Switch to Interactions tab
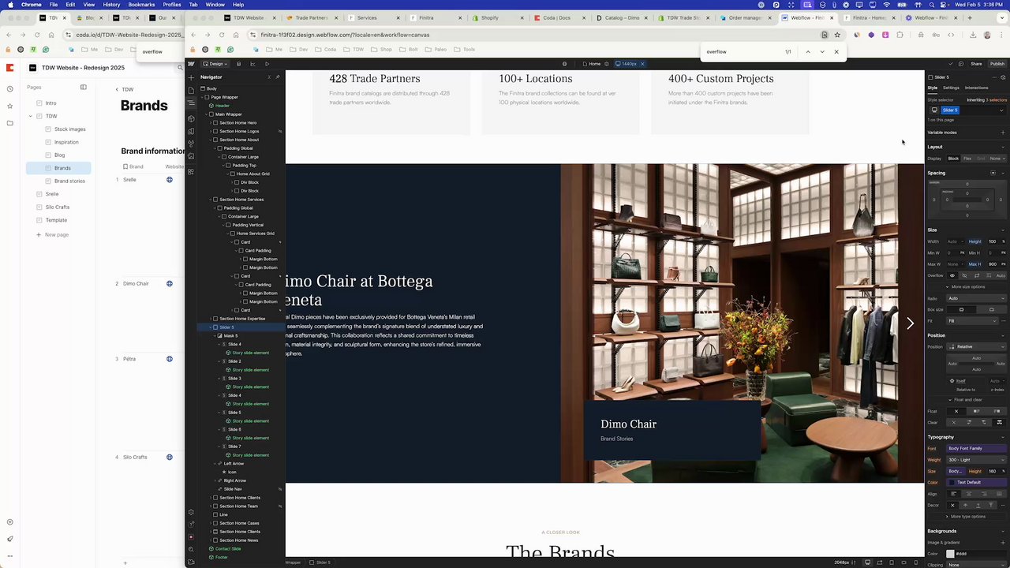This screenshot has width=1010, height=568. (x=976, y=88)
